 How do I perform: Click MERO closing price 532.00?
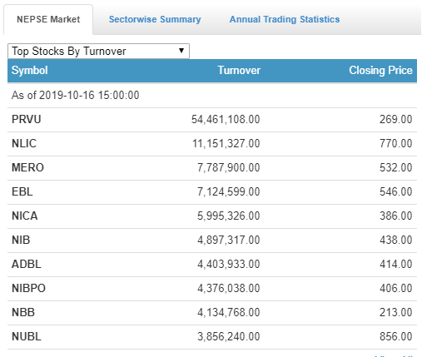[x=396, y=167]
